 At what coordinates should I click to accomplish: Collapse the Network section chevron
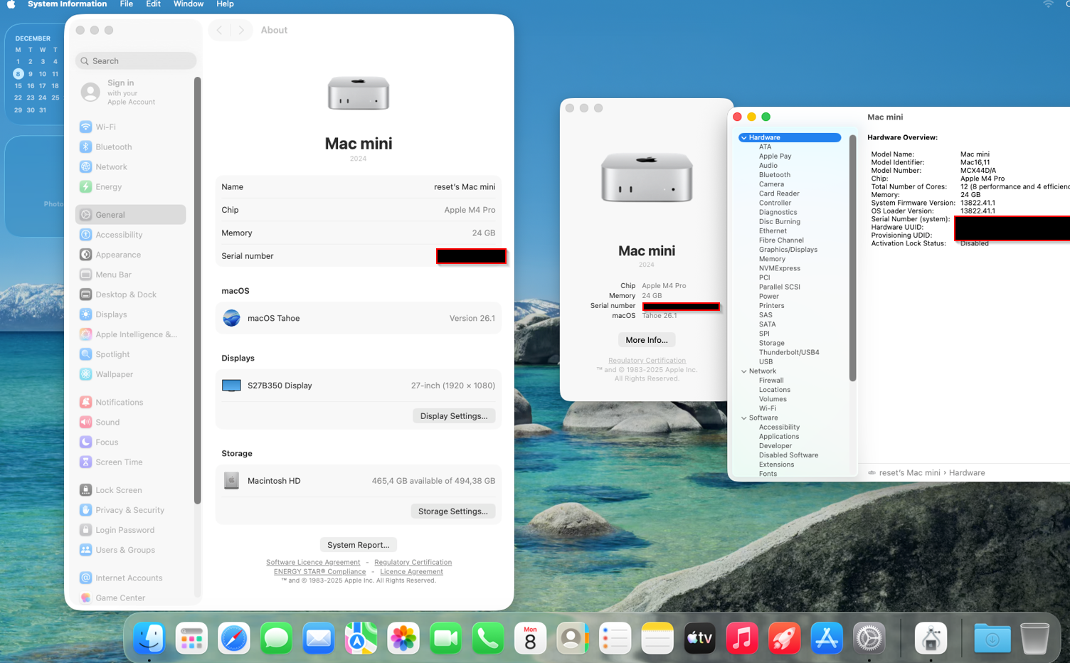coord(743,371)
